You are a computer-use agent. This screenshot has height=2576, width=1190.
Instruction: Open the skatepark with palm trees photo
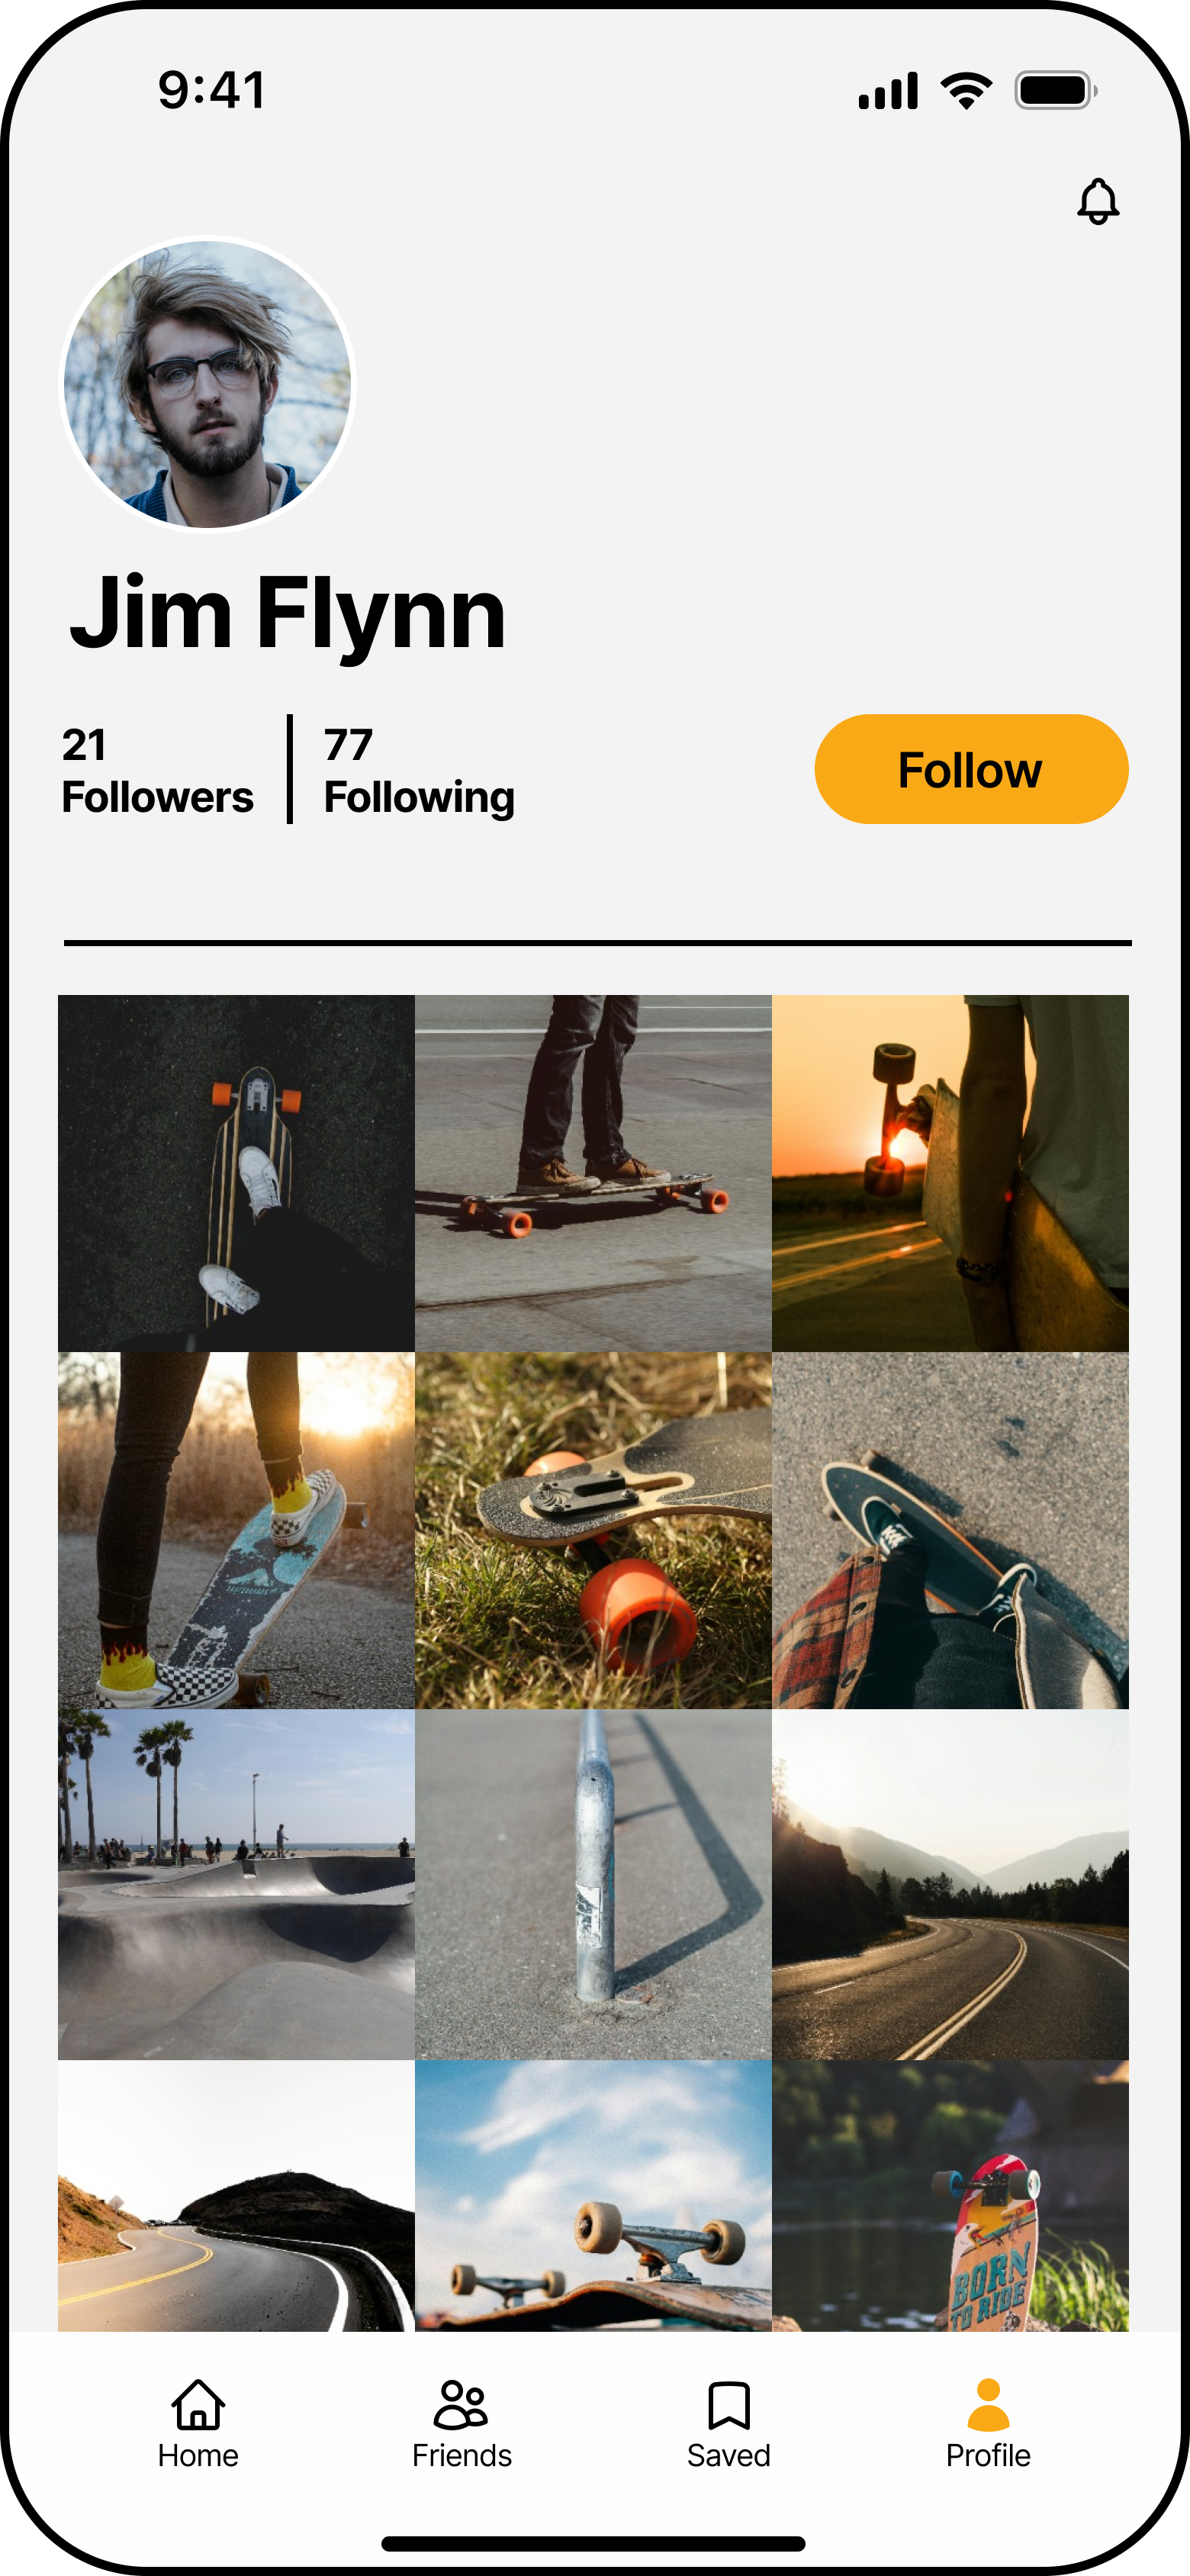[236, 1884]
